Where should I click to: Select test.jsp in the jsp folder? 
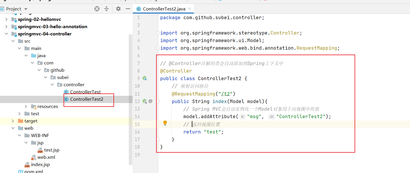(x=52, y=150)
